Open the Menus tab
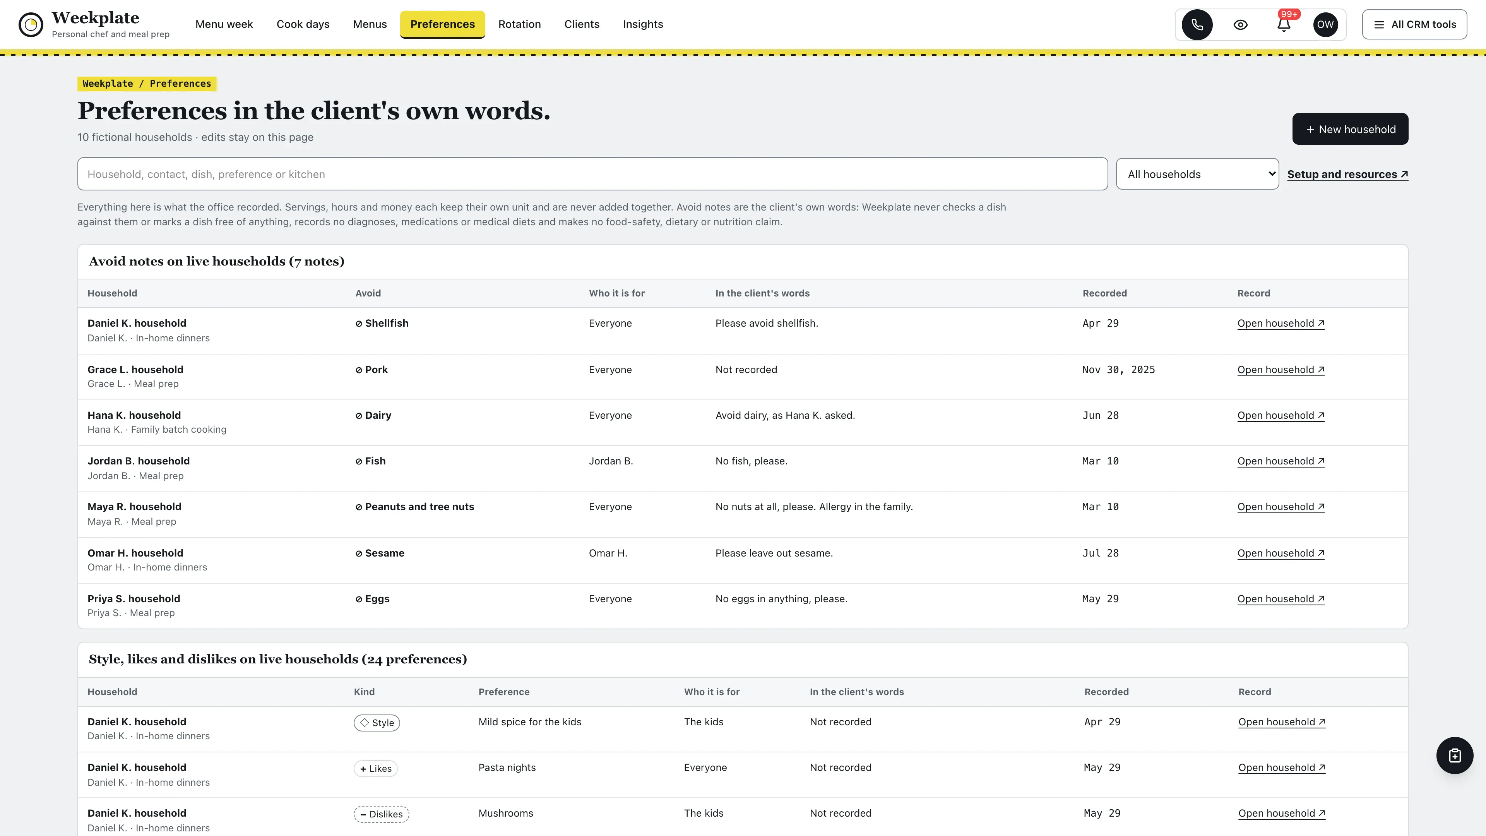 coord(370,24)
